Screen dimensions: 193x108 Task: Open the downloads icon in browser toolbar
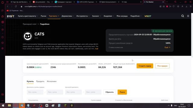click(187, 6)
